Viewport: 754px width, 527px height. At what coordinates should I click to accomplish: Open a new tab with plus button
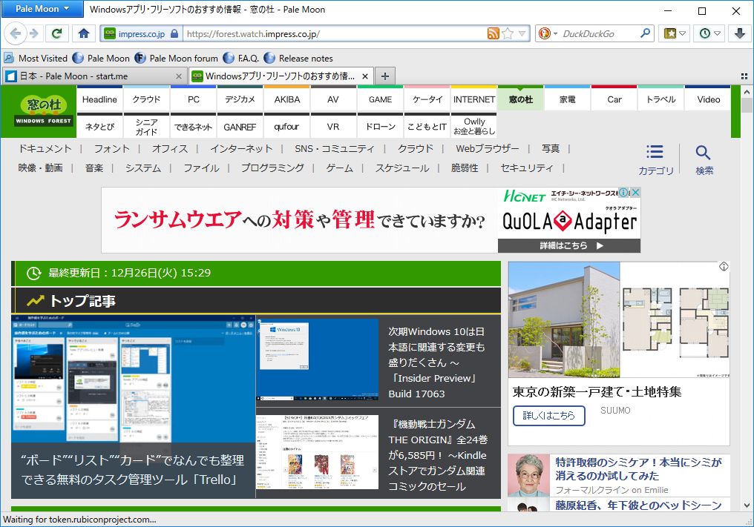(x=384, y=76)
